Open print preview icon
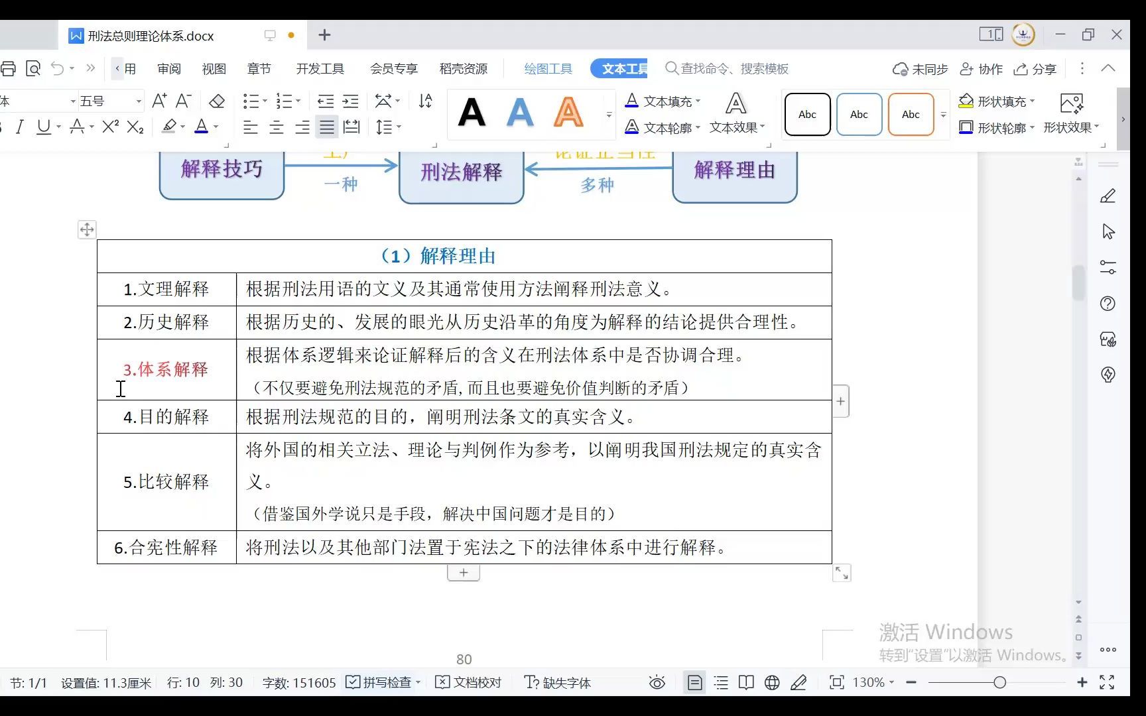 click(x=33, y=68)
